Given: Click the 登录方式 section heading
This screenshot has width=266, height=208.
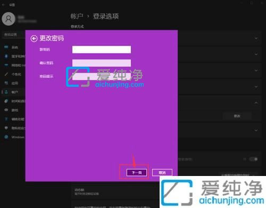Looking at the screenshot, I should [x=77, y=27].
